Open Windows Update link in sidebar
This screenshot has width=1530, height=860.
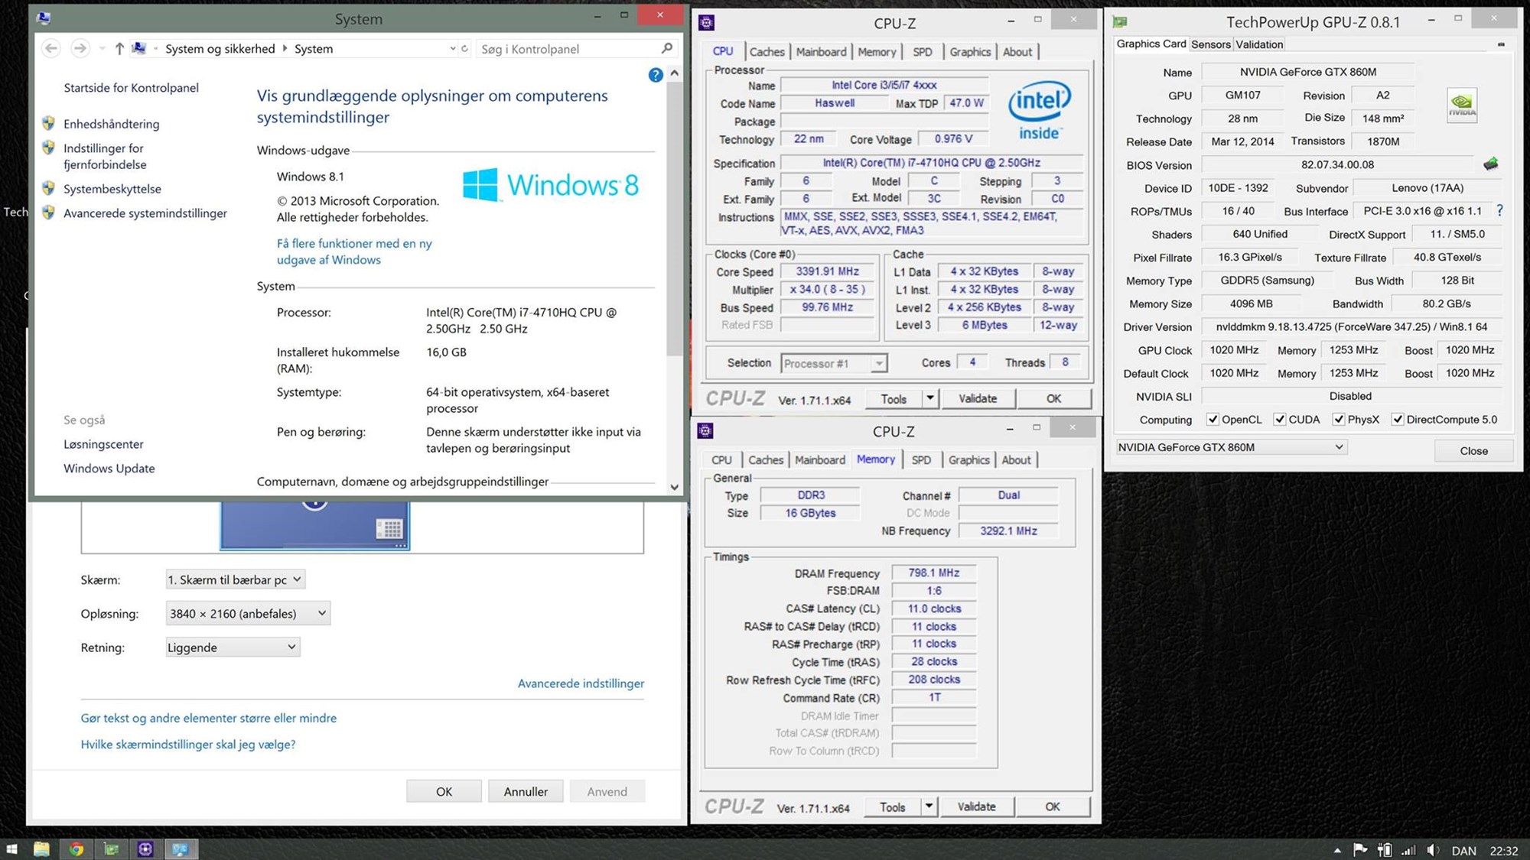109,468
